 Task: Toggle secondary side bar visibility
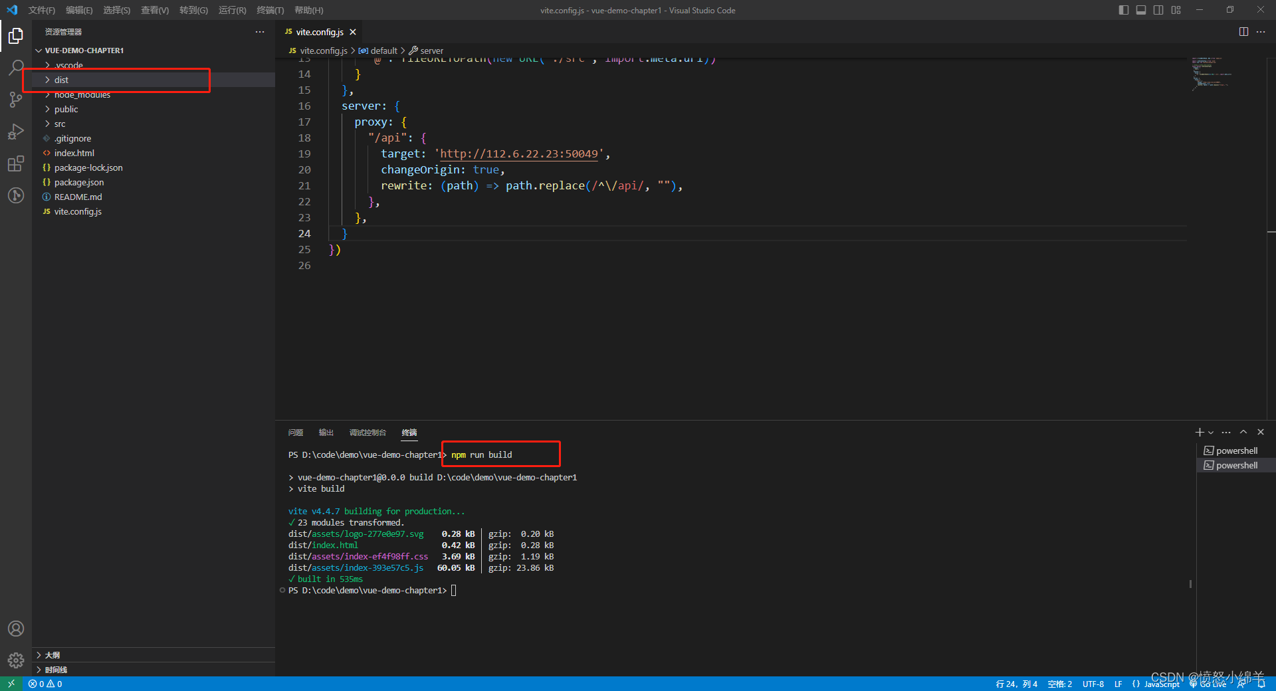pyautogui.click(x=1158, y=10)
